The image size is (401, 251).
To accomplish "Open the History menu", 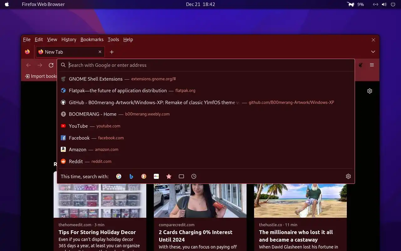I will click(69, 40).
